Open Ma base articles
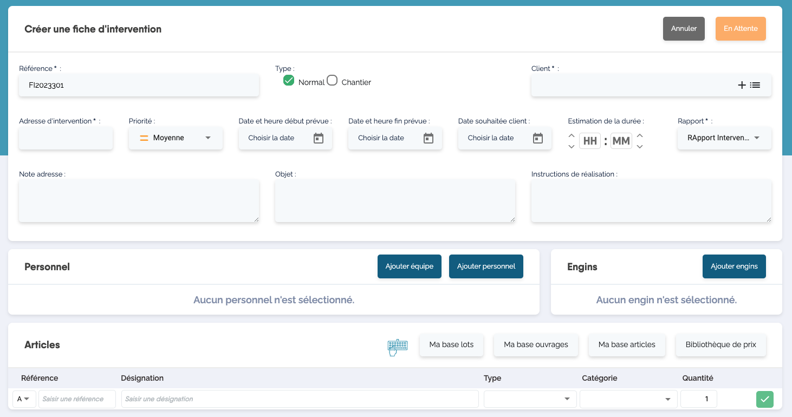The height and width of the screenshot is (417, 792). click(627, 345)
